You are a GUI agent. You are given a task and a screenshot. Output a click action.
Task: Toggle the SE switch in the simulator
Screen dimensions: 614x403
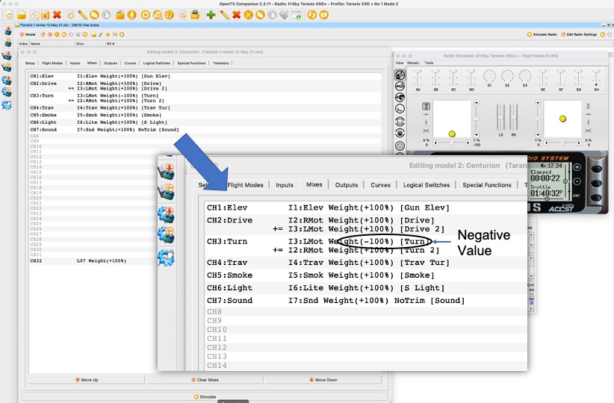click(543, 78)
